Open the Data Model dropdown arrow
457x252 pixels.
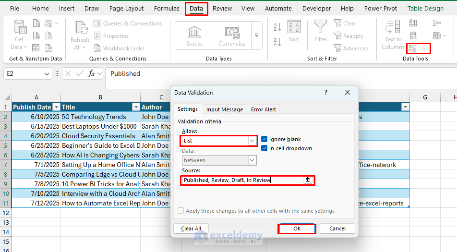click(x=445, y=36)
